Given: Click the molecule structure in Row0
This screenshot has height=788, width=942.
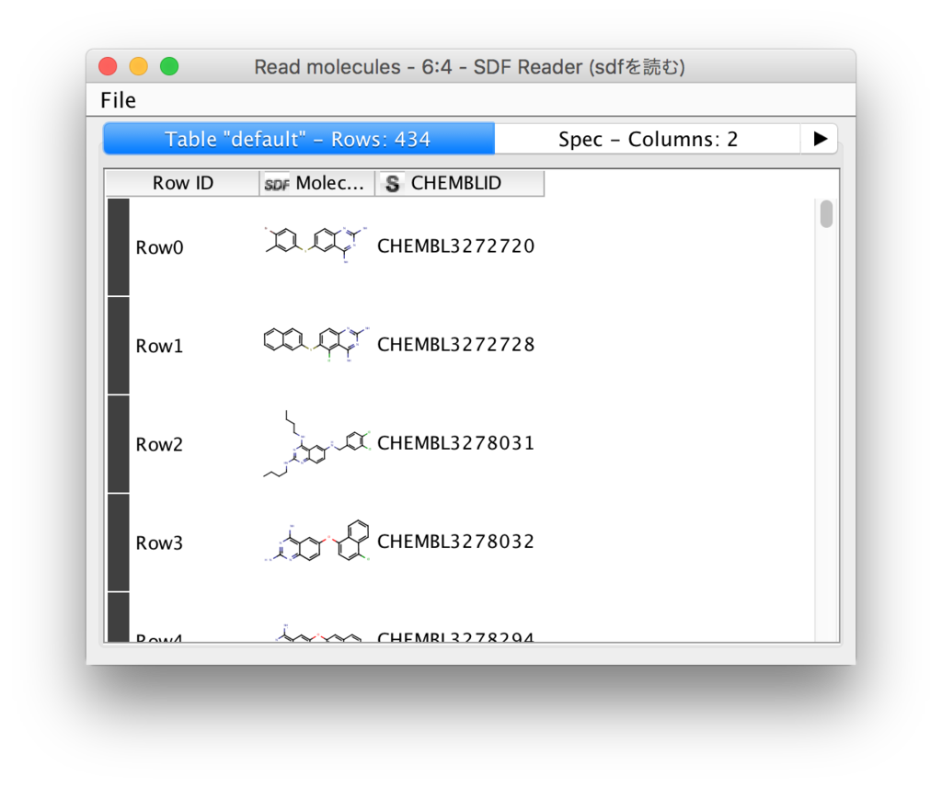Looking at the screenshot, I should pyautogui.click(x=316, y=245).
